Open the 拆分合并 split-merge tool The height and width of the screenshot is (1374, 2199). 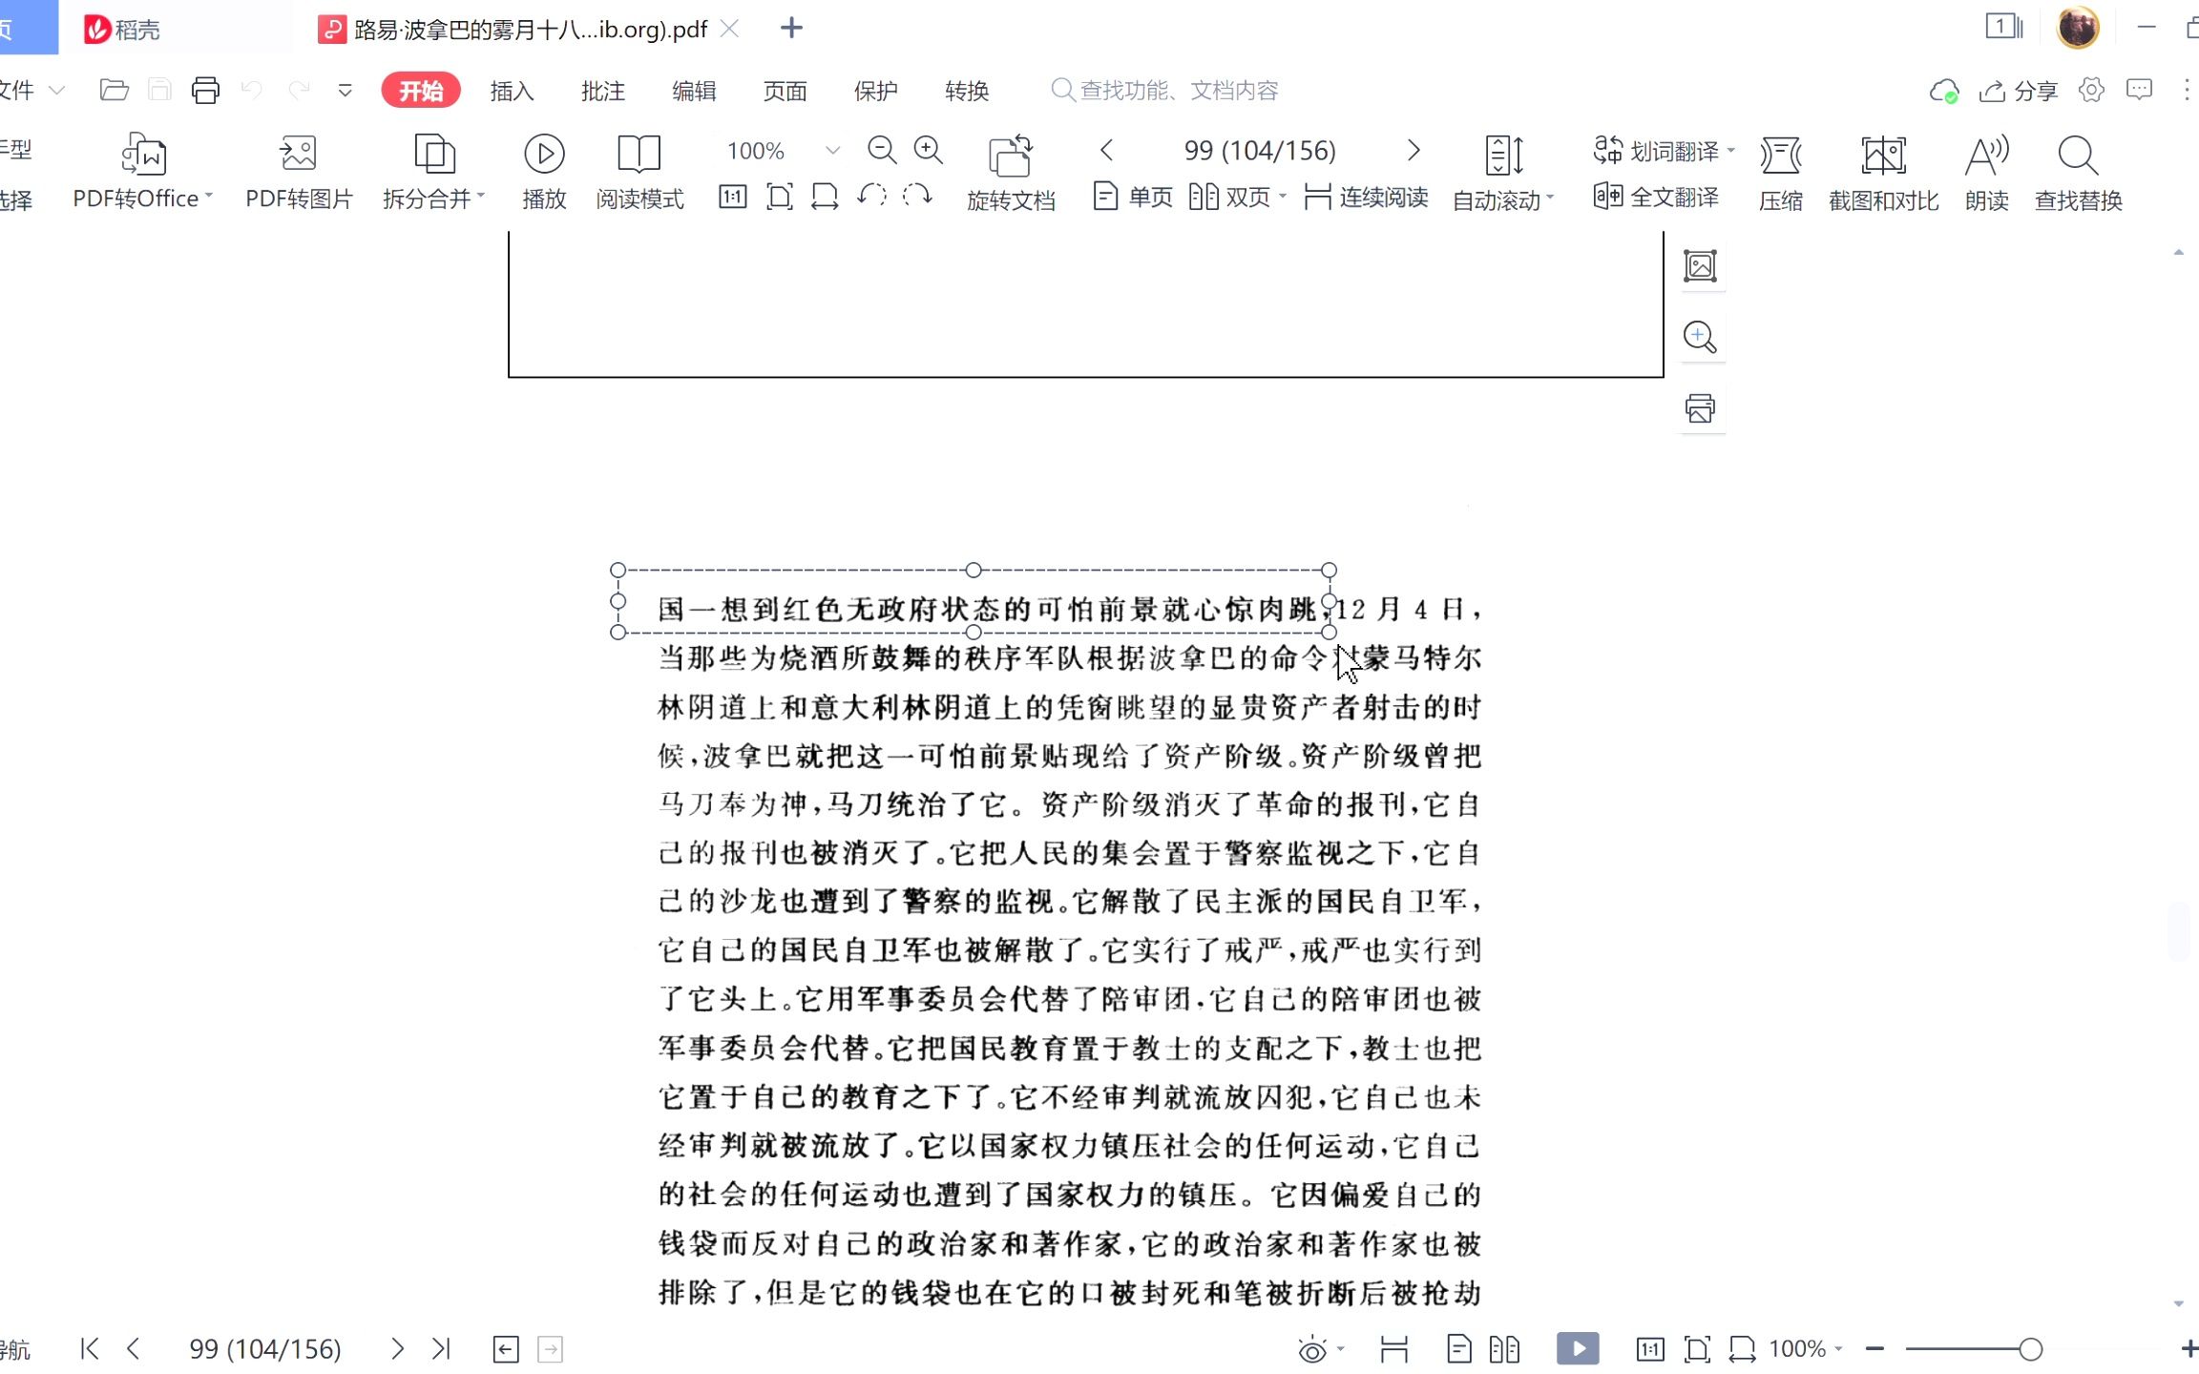pyautogui.click(x=433, y=172)
